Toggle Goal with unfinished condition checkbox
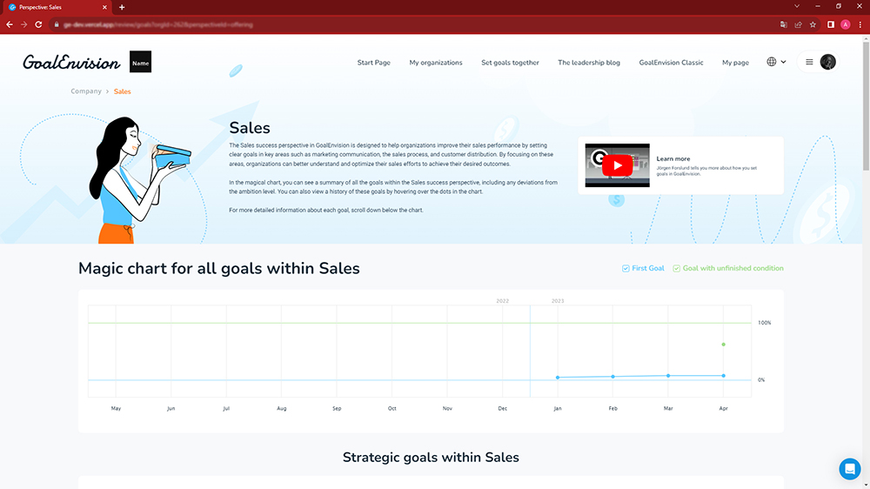Image resolution: width=870 pixels, height=489 pixels. [x=676, y=268]
